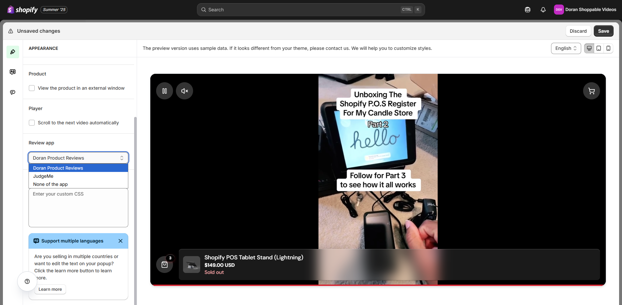Switch to desktop preview
622x305 pixels.
589,48
